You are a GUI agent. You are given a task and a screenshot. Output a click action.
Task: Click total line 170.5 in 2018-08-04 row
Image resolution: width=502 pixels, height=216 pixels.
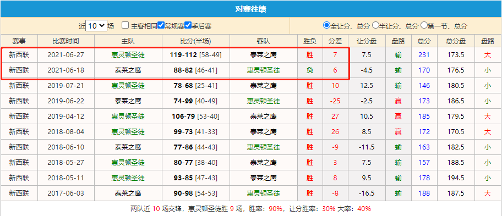[x=456, y=132]
